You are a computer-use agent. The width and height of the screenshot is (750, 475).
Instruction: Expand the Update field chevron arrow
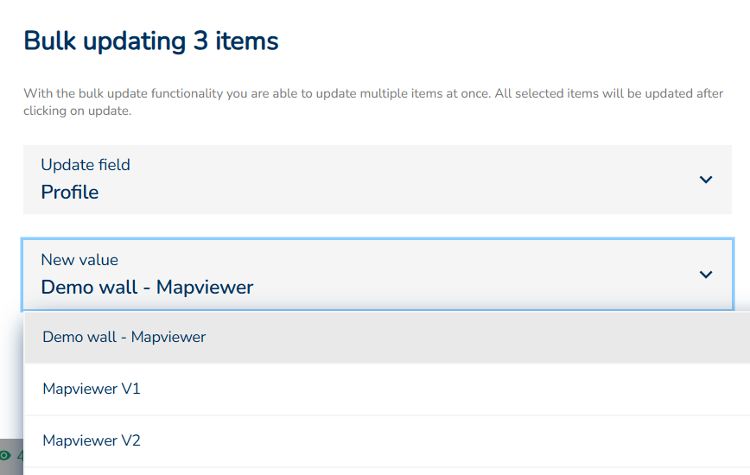coord(706,180)
